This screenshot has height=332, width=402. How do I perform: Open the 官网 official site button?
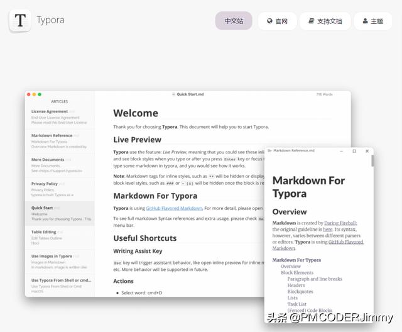click(x=278, y=21)
